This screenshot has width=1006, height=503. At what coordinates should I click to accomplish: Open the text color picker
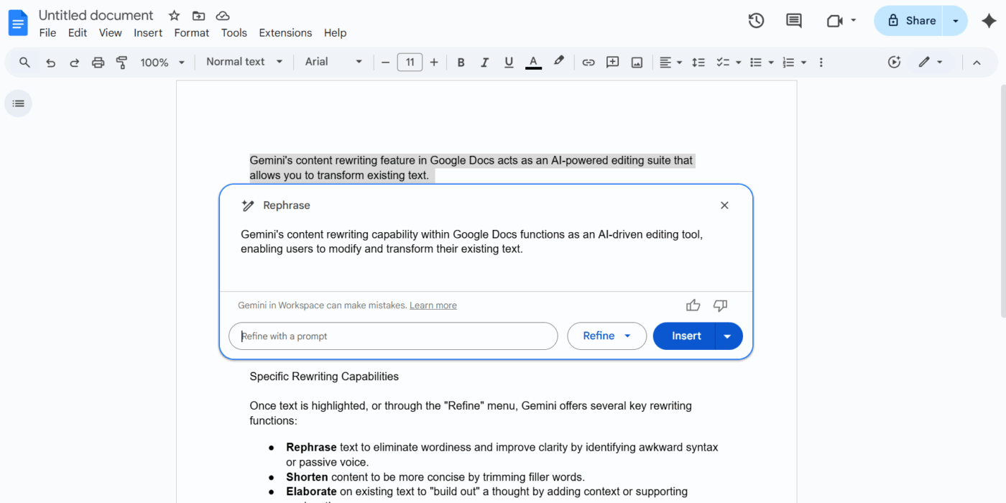[533, 63]
